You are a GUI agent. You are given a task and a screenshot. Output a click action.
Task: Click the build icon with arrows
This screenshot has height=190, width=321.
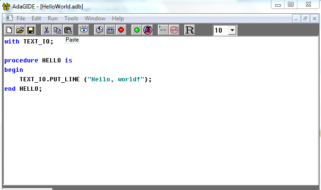110,30
